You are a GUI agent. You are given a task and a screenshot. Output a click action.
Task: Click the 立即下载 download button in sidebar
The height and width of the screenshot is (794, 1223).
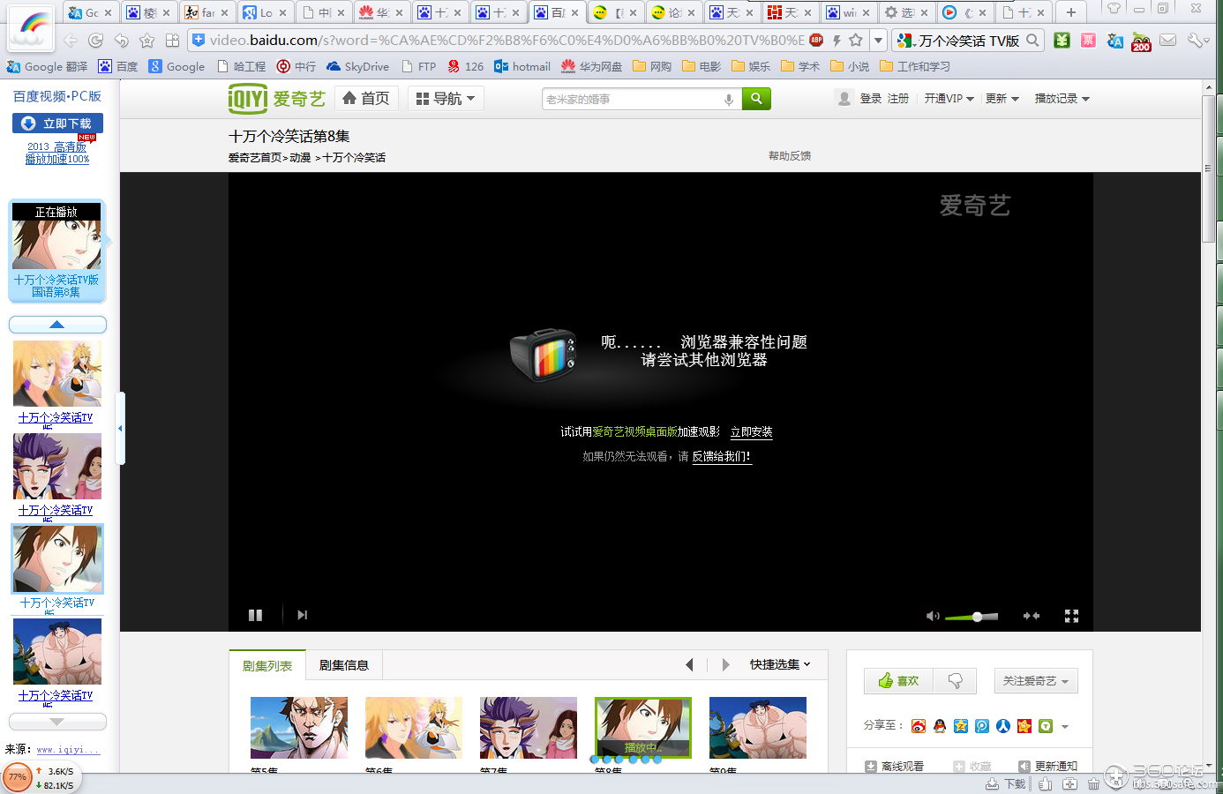click(57, 124)
